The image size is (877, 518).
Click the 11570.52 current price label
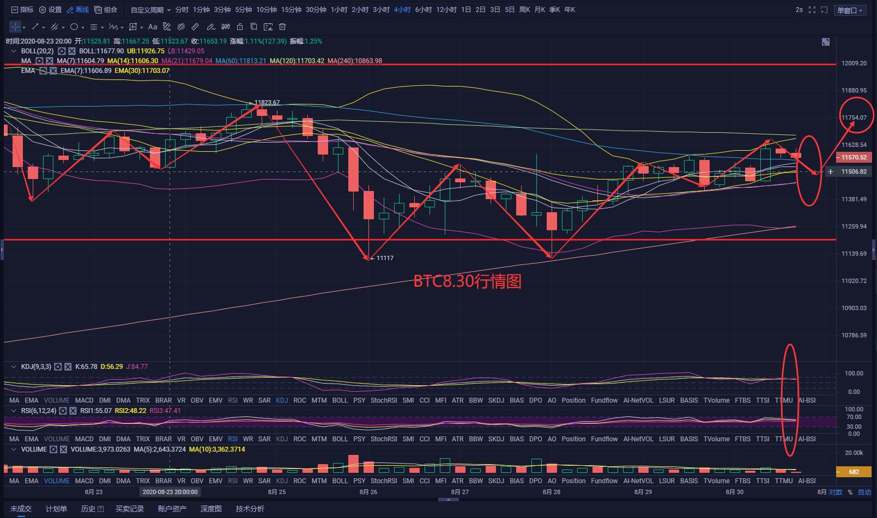(x=854, y=157)
